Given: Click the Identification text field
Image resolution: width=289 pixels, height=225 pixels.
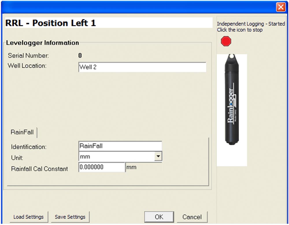Looking at the screenshot, I should click(120, 146).
